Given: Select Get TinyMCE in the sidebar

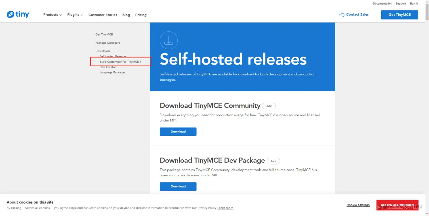Looking at the screenshot, I should coord(104,35).
